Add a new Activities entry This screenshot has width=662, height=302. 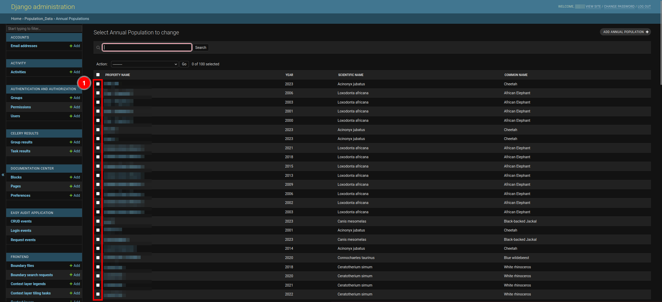(75, 72)
